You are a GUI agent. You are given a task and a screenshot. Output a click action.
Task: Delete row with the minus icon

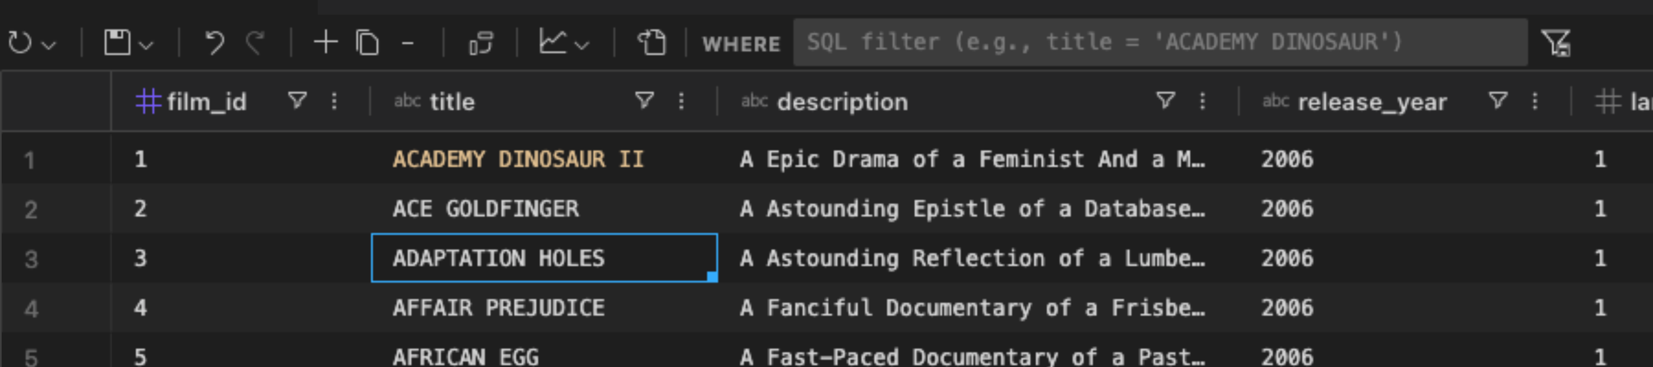(x=407, y=43)
